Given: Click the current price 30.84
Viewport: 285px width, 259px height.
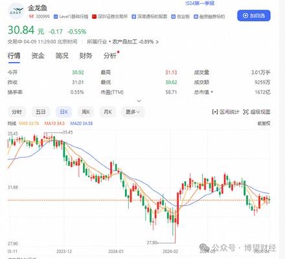Looking at the screenshot, I should tap(21, 30).
